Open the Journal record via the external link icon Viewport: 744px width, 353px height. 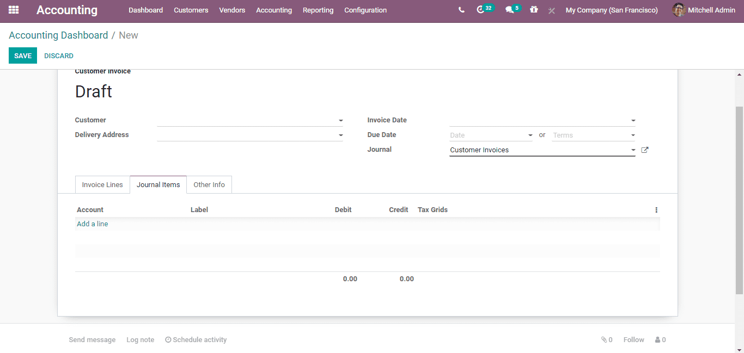pos(644,150)
